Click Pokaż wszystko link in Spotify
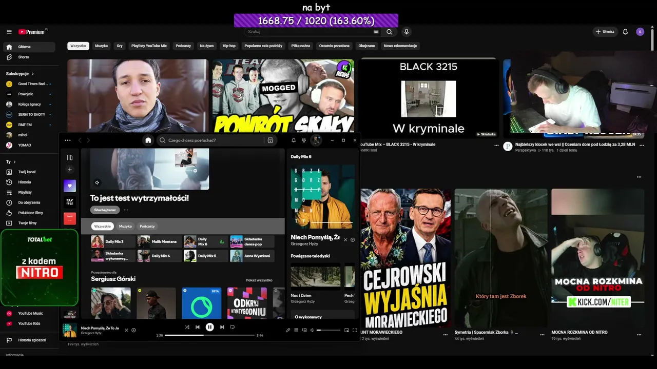Screen dimensions: 657x369 [259, 280]
